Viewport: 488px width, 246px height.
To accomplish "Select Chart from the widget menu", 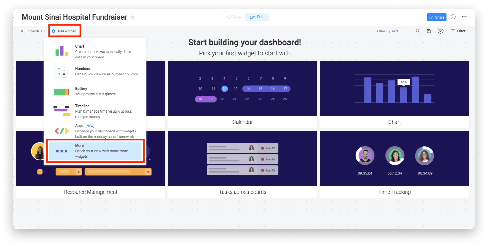I will click(x=95, y=52).
